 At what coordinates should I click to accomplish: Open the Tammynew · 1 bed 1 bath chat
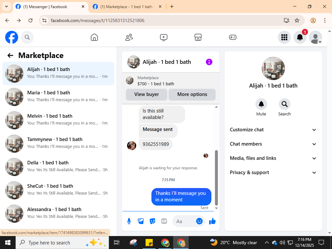pos(58,143)
